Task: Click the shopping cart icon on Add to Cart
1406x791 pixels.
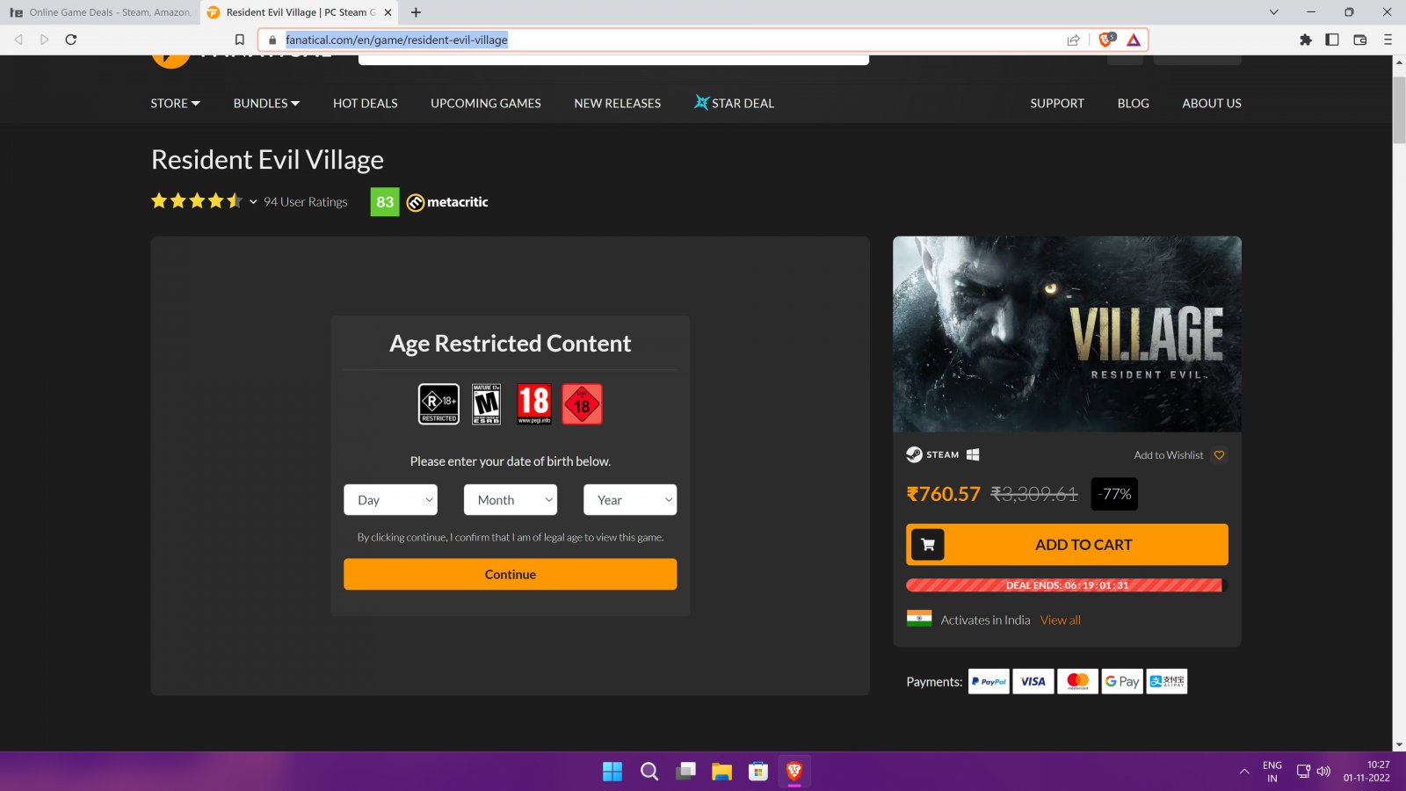Action: 927,545
